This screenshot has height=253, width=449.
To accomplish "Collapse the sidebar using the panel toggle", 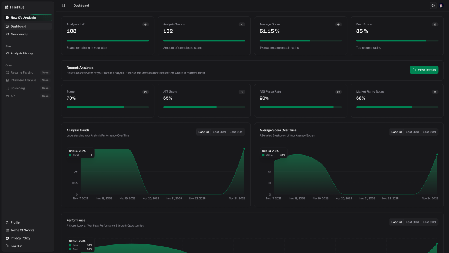I will pos(63,5).
